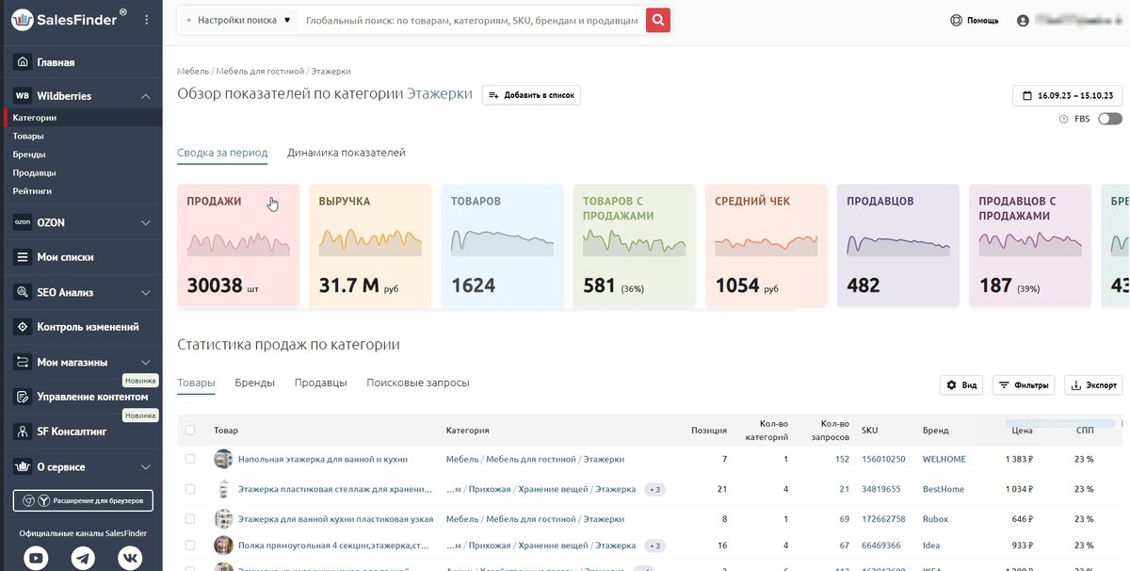
Task: Click the user account avatar icon
Action: click(x=1024, y=20)
